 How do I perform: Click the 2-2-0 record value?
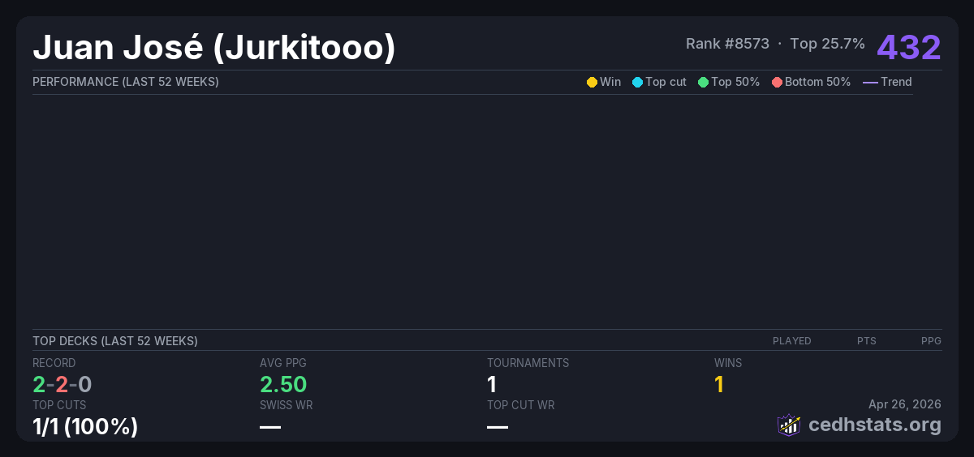62,384
